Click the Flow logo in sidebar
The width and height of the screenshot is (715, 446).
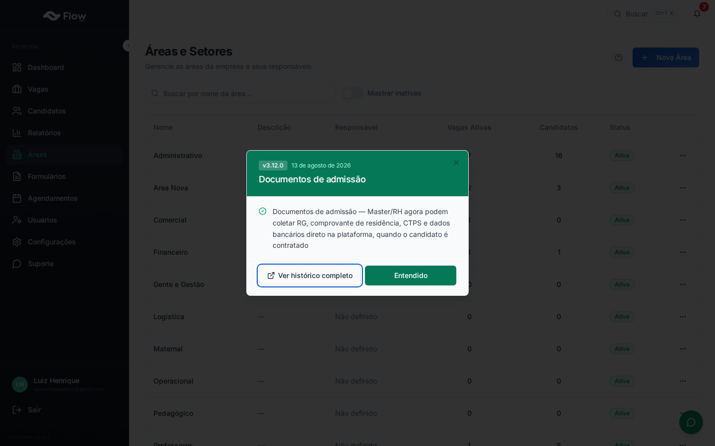tap(65, 16)
